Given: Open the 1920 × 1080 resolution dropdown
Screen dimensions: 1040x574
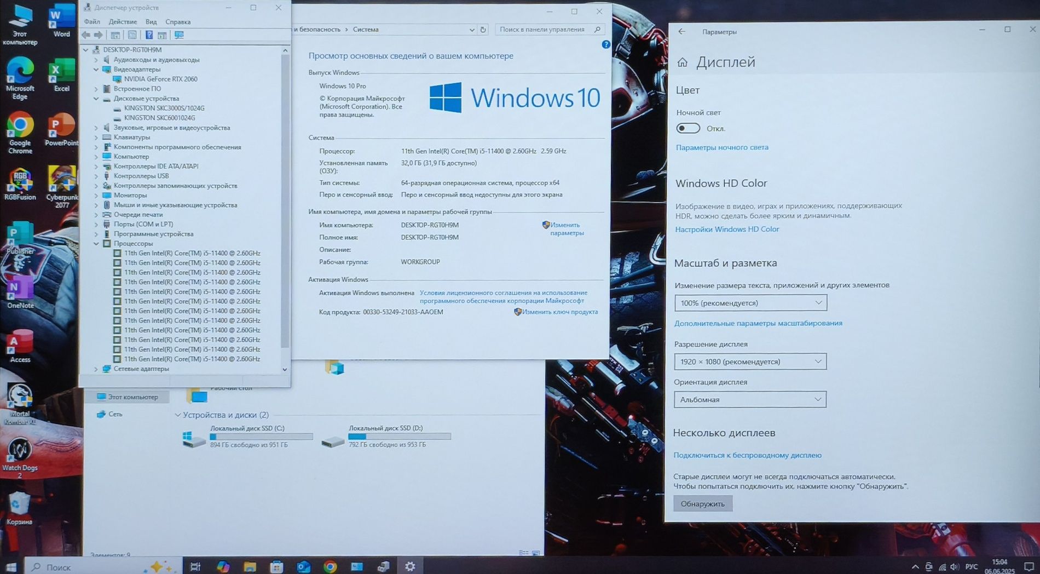Looking at the screenshot, I should (x=750, y=361).
